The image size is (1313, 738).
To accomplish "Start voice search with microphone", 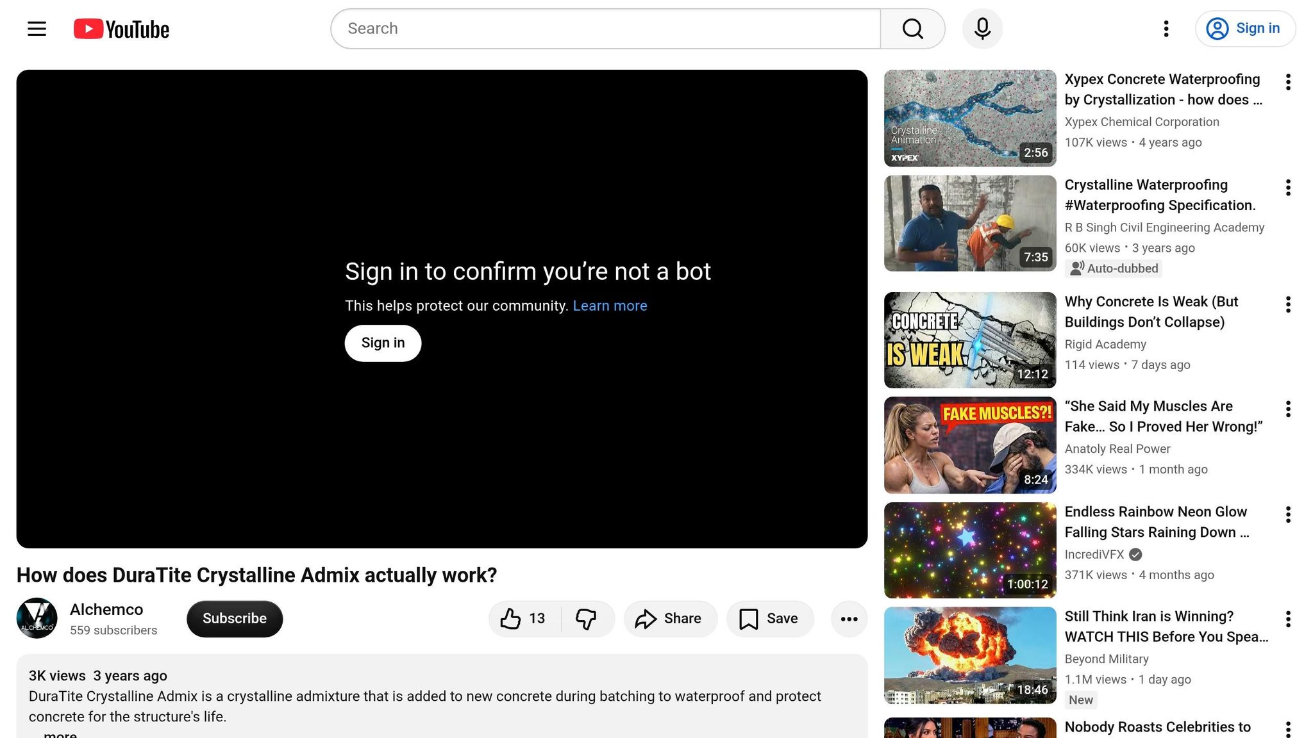I will [x=982, y=29].
